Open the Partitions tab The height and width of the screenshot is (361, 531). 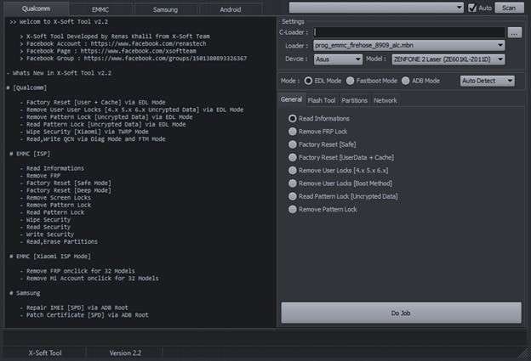pyautogui.click(x=354, y=100)
